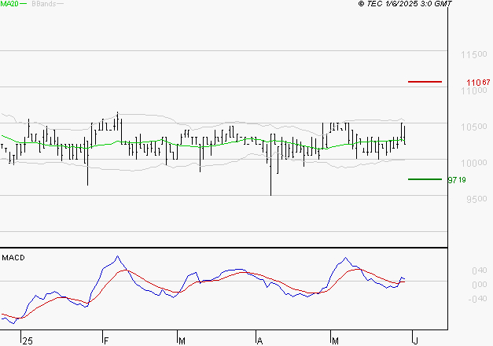Click the green support line at 9719
The width and height of the screenshot is (493, 346).
[425, 179]
